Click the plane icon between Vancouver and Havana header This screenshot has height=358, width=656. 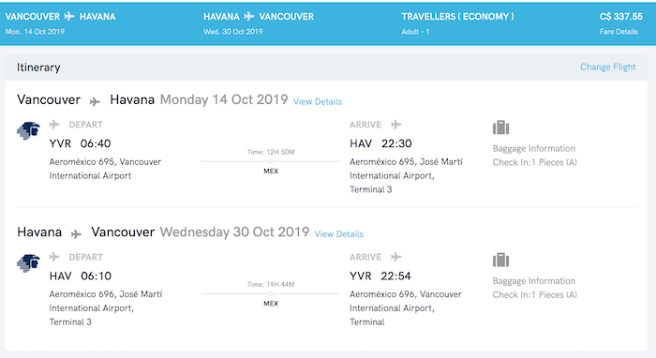pyautogui.click(x=69, y=17)
